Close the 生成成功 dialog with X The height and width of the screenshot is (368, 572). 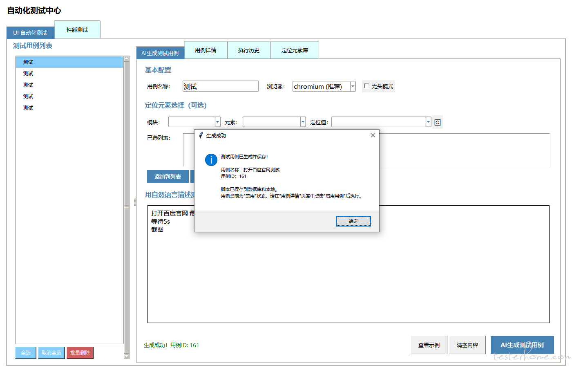click(373, 135)
